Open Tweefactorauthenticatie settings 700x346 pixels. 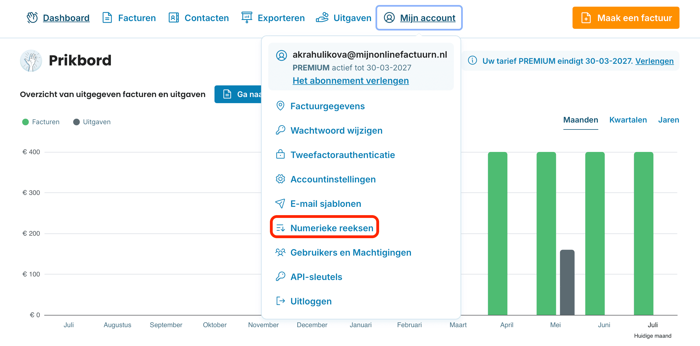tap(335, 155)
